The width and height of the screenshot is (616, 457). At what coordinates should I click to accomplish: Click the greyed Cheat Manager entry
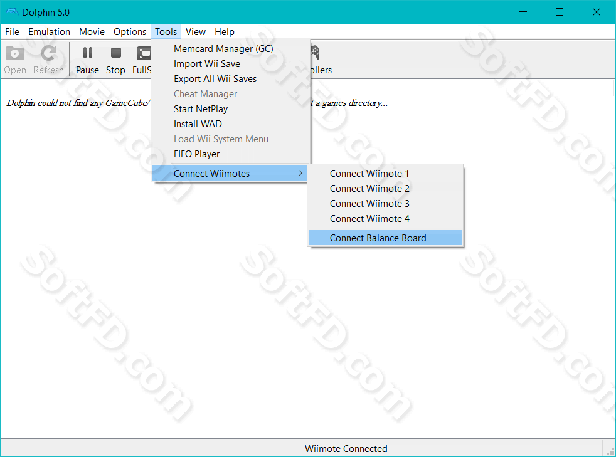point(231,94)
